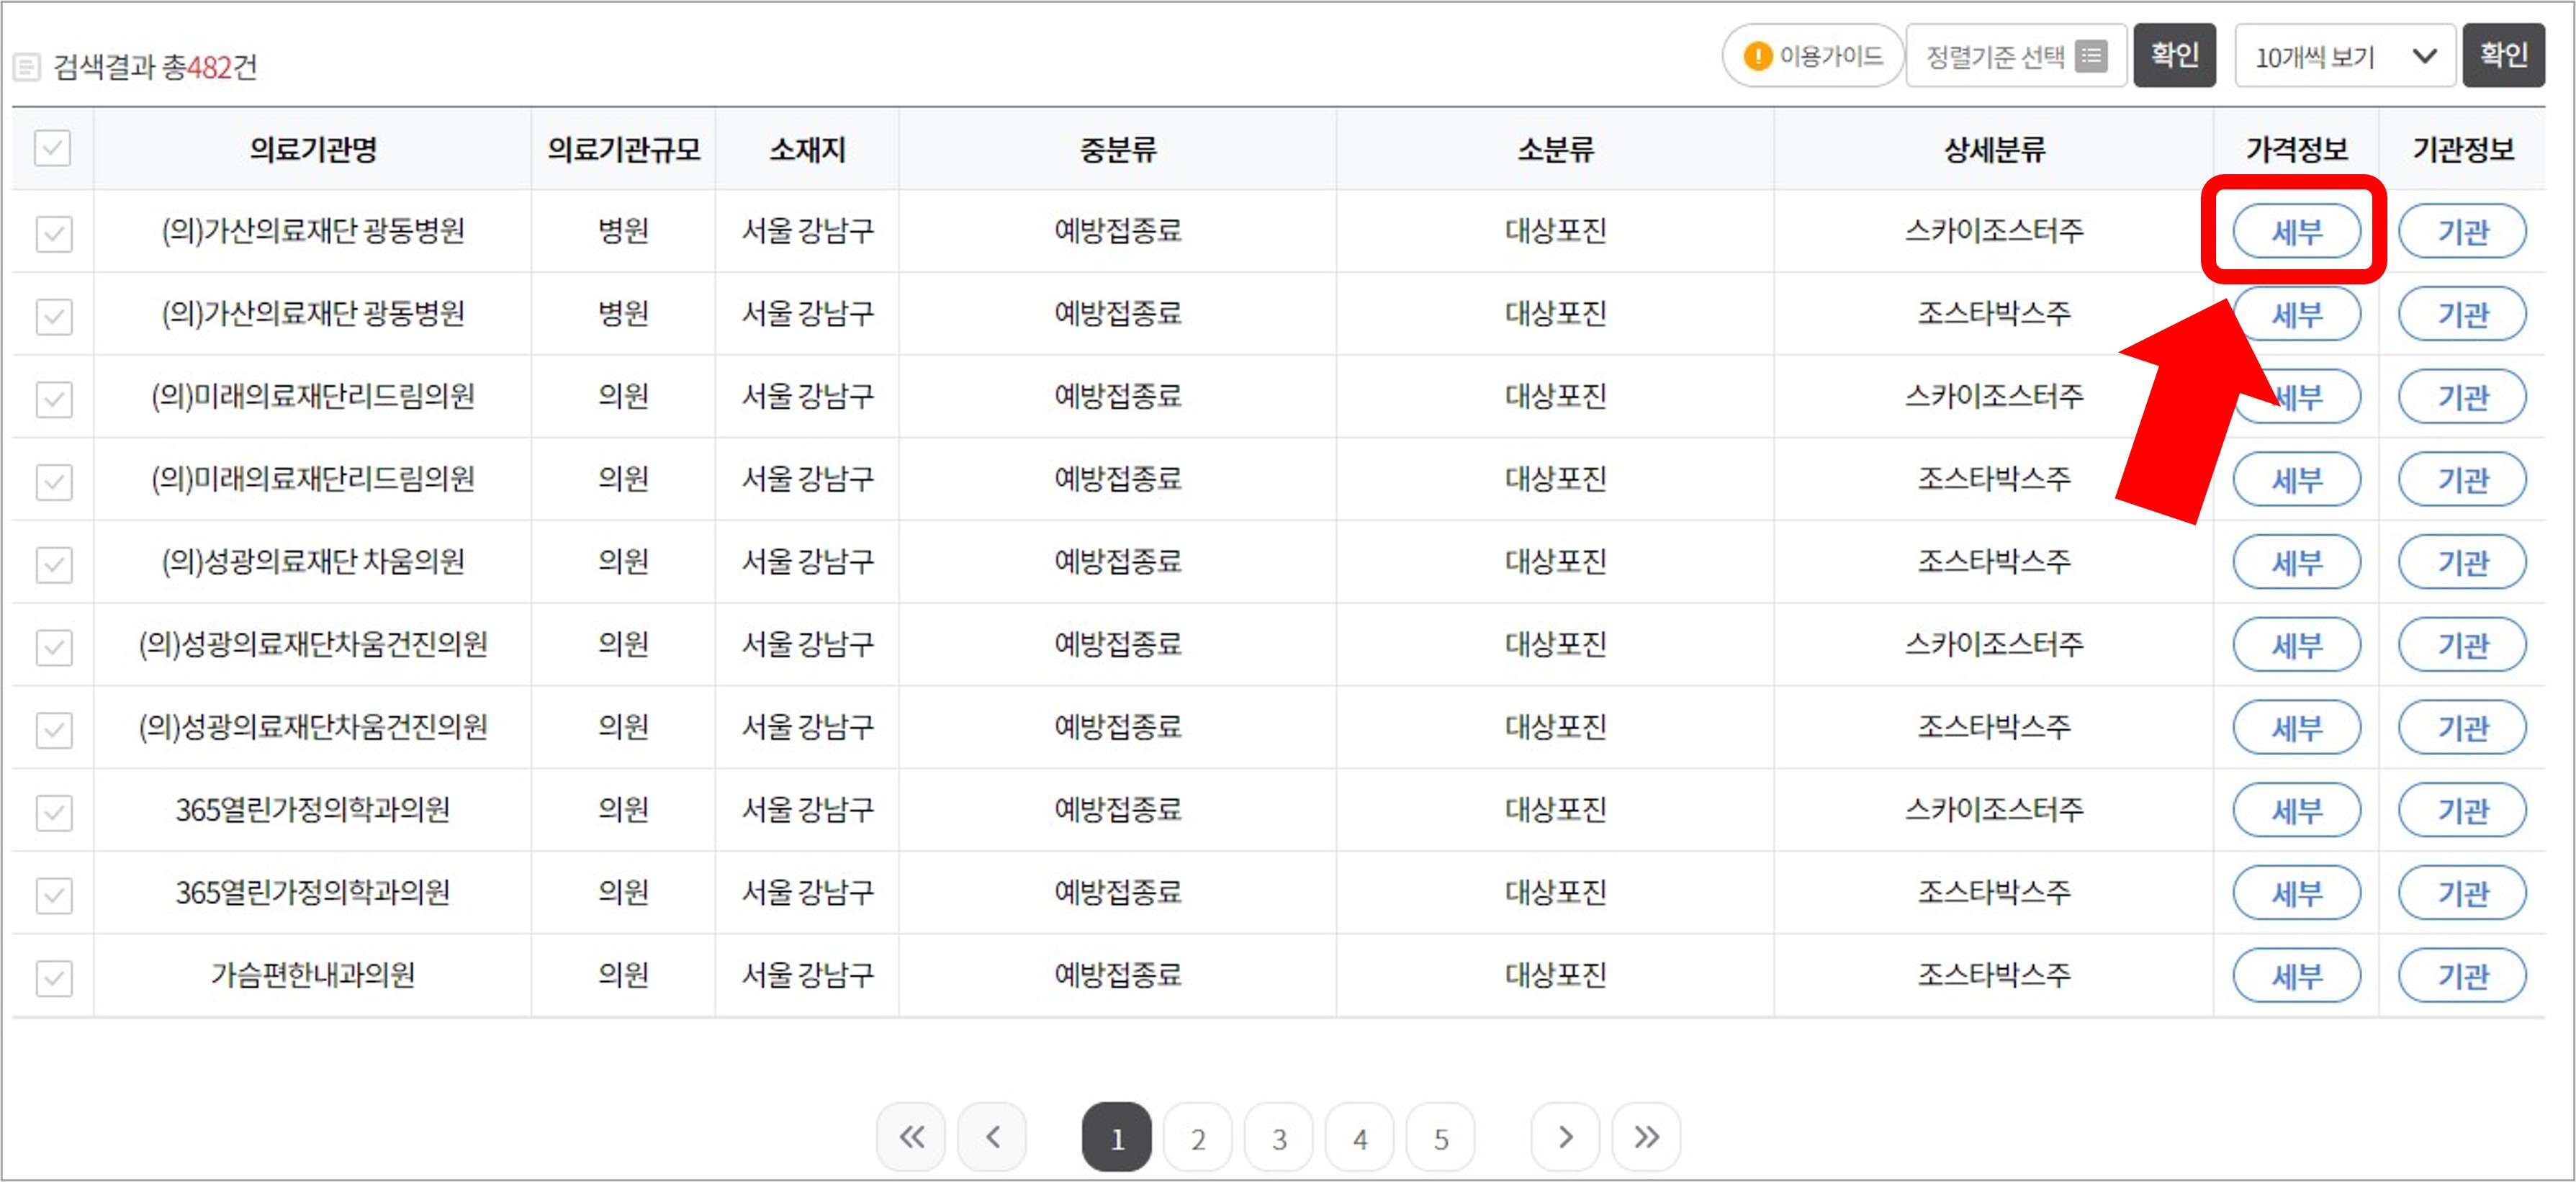Jump to the last page arrow
The width and height of the screenshot is (2576, 1182).
1645,1137
